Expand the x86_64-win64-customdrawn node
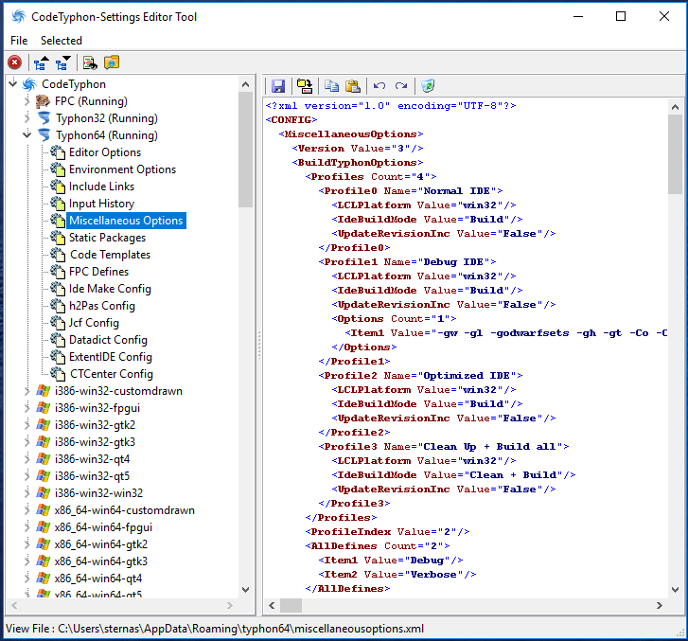Viewport: 688px width, 641px height. tap(27, 510)
